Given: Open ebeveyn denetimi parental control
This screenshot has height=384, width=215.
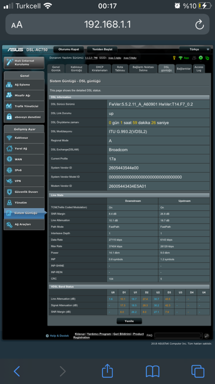Looking at the screenshot, I should pyautogui.click(x=24, y=117).
